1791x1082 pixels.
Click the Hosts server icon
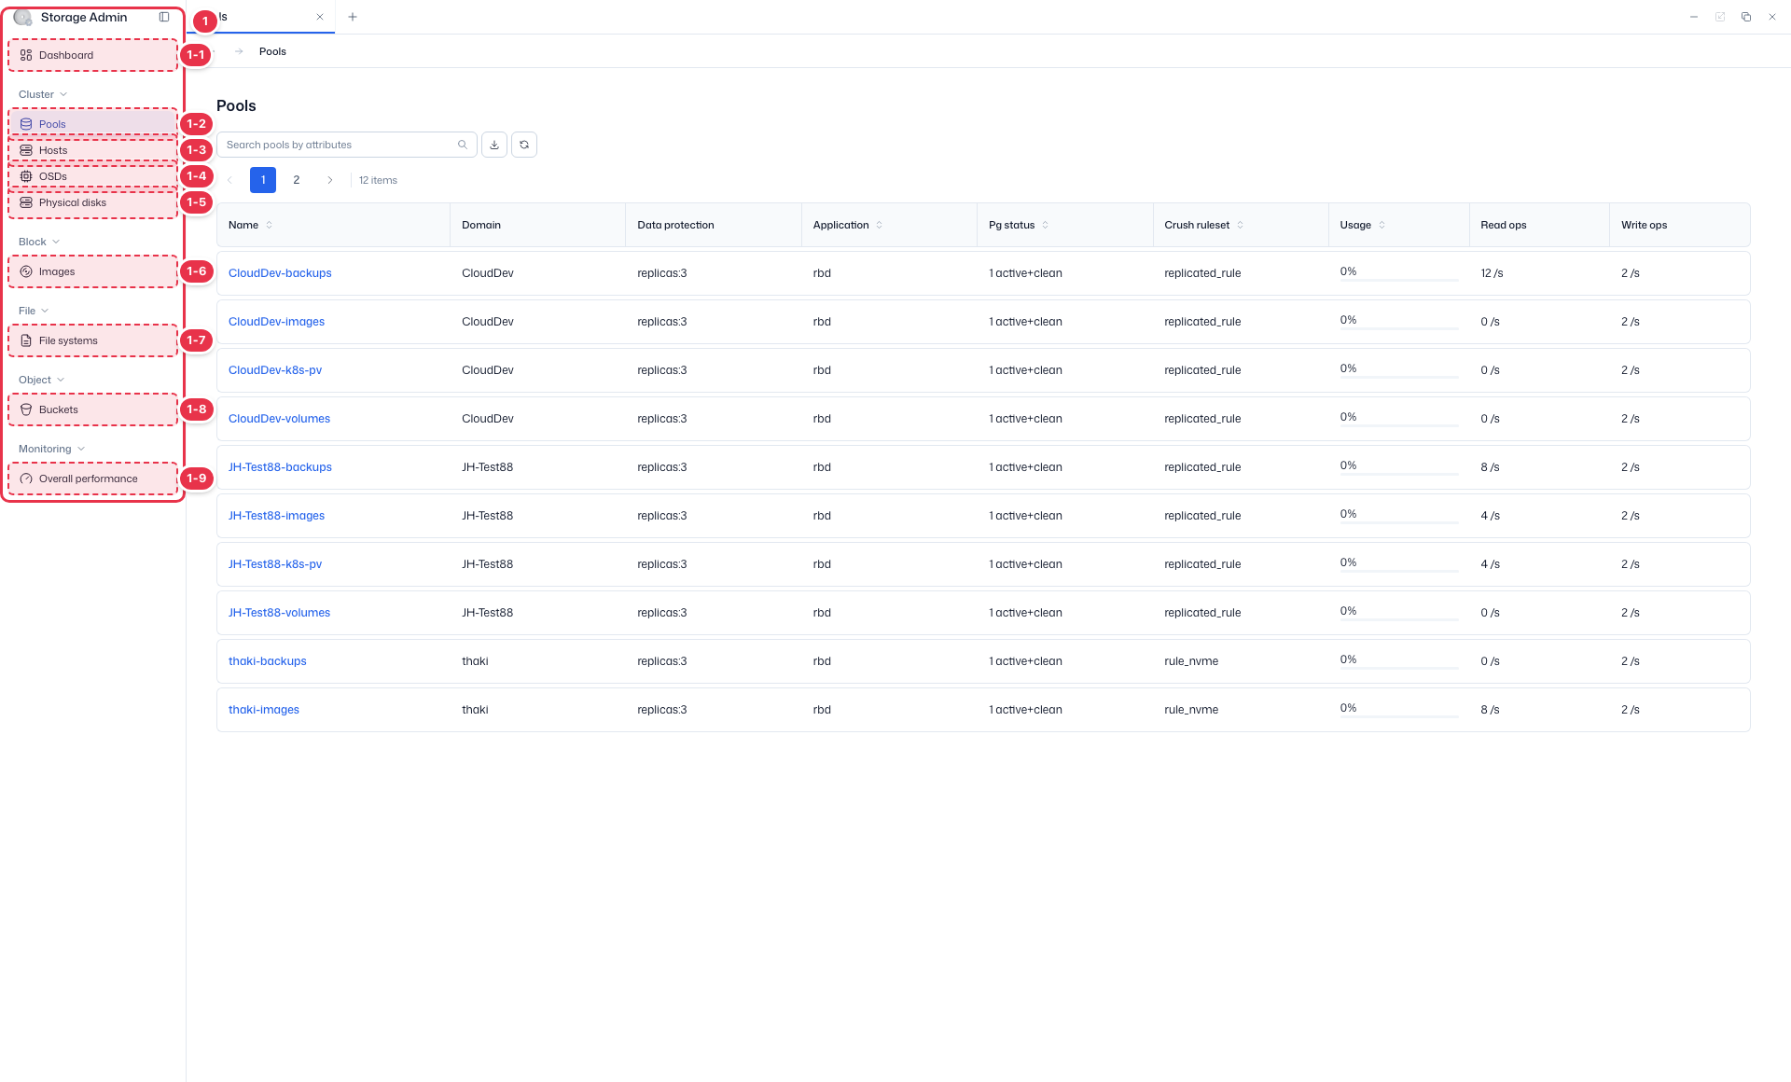pyautogui.click(x=26, y=150)
